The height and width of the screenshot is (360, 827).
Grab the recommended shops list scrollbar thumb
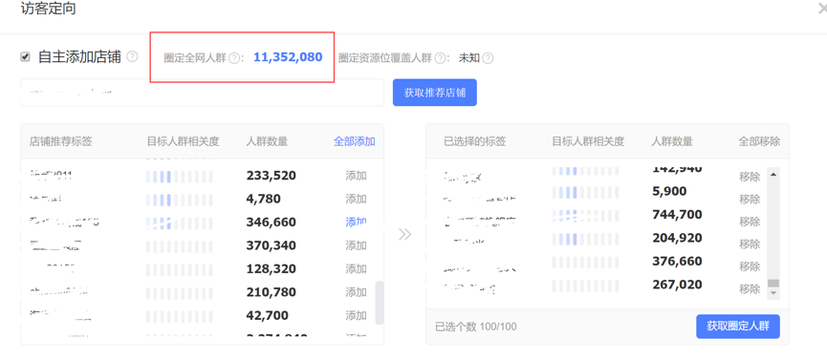pos(380,303)
